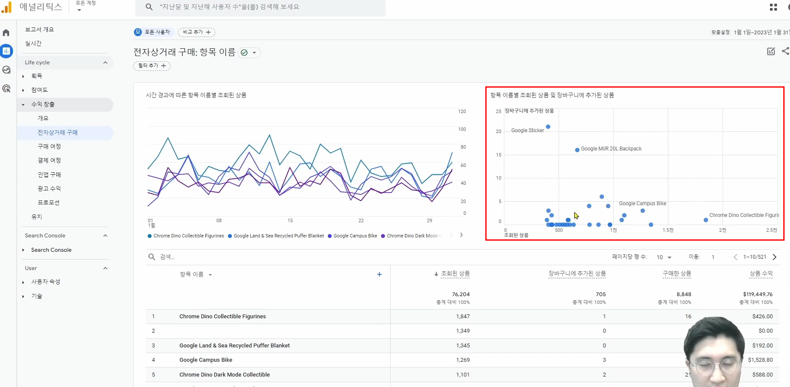Open Publisher ads menu item

coord(49,188)
